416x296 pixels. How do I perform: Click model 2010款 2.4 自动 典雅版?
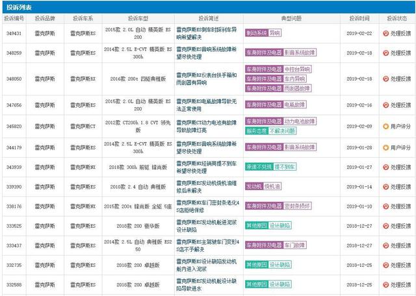138,187
